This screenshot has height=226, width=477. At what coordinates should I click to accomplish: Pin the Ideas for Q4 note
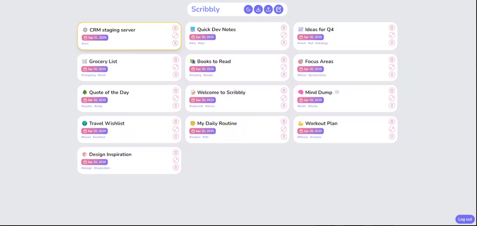coord(392,43)
